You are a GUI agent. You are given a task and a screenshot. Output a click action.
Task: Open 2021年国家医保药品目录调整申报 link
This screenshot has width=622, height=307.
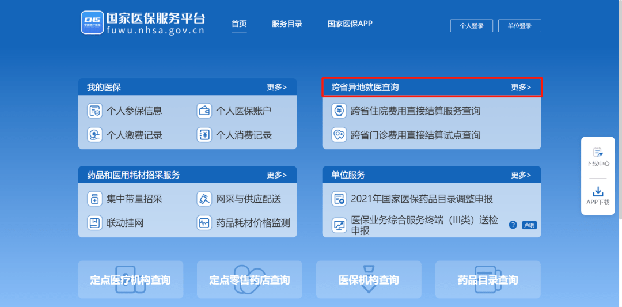click(422, 199)
